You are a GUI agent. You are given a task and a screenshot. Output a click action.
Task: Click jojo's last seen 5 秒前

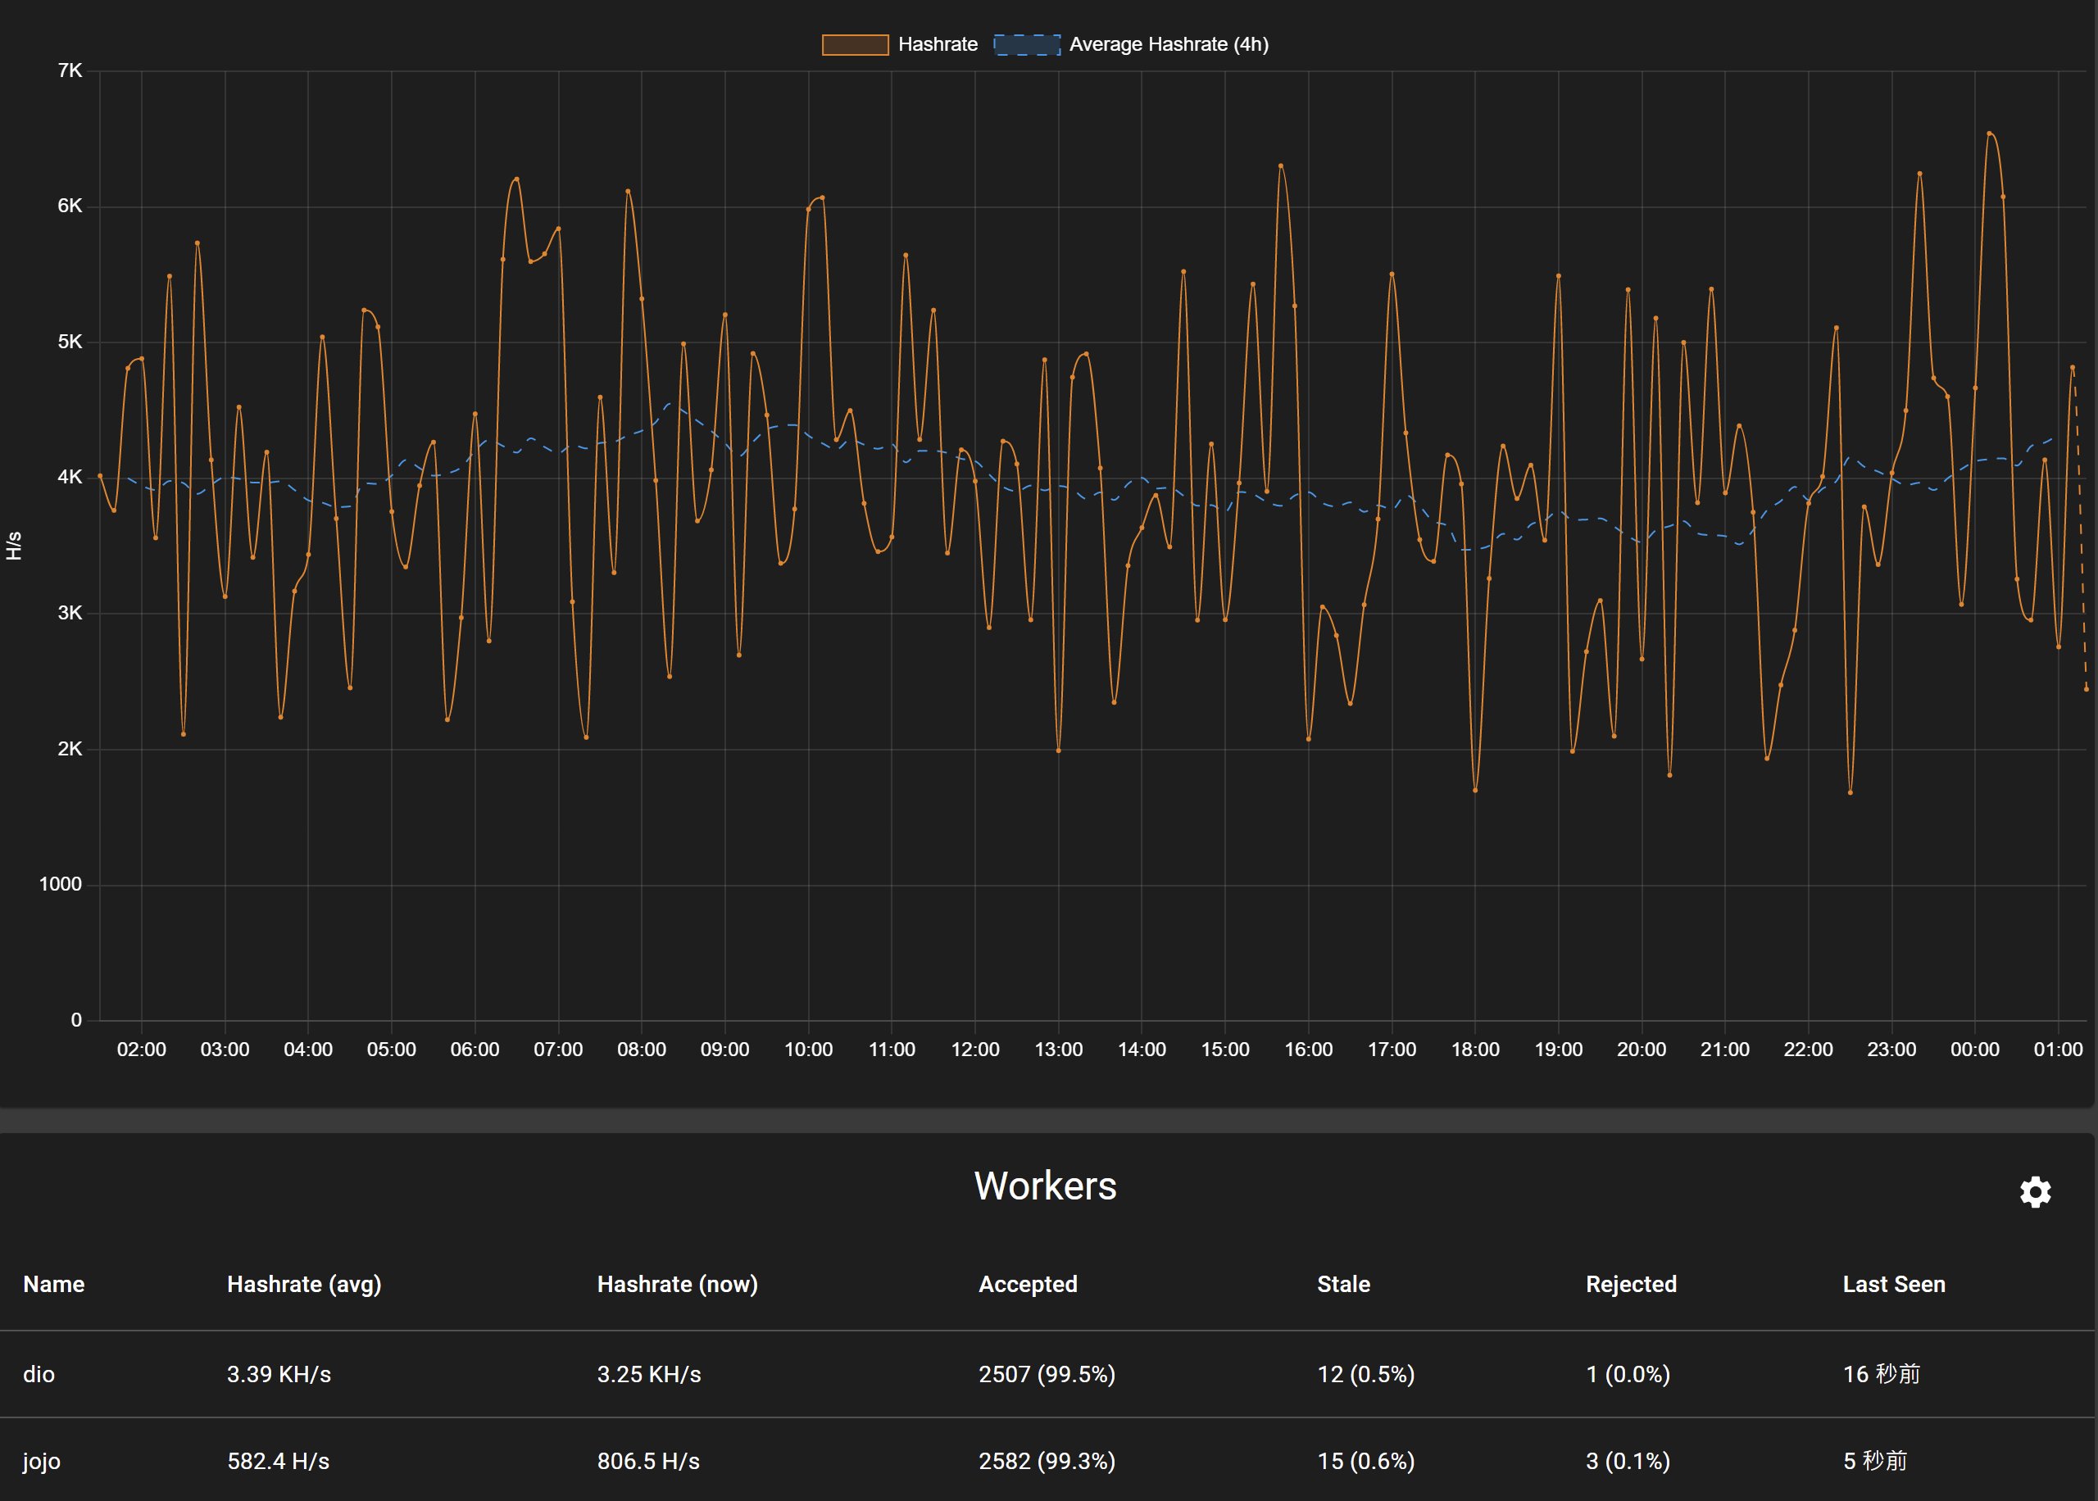point(1875,1461)
